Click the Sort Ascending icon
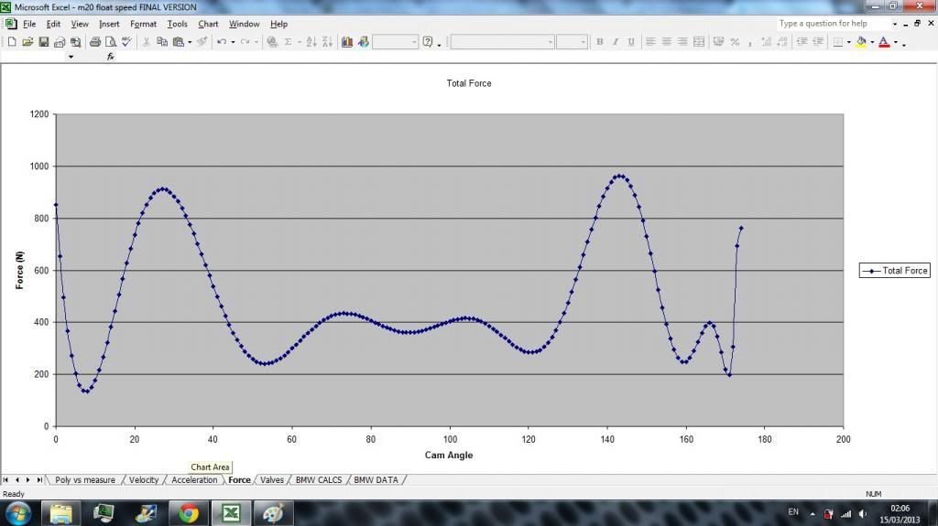938x526 pixels. click(x=311, y=42)
